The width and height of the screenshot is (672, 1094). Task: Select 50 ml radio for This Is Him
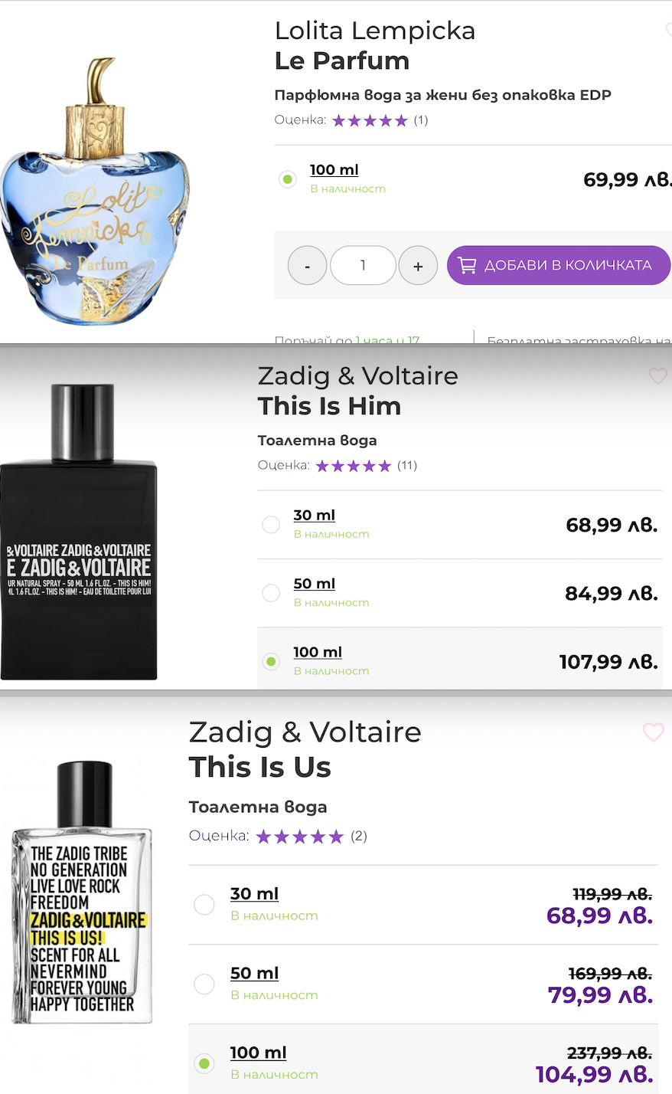tap(271, 593)
